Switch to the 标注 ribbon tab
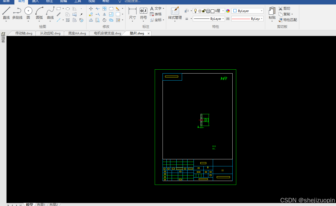This screenshot has height=206, width=336. [49, 1]
